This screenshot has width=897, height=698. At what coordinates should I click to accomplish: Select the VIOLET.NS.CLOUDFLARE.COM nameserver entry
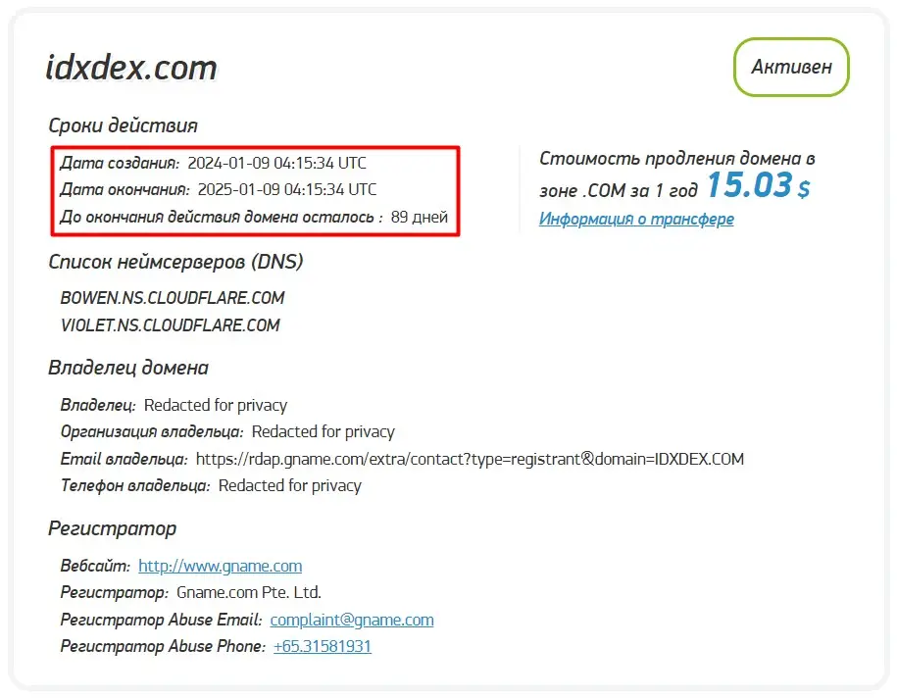tap(171, 325)
